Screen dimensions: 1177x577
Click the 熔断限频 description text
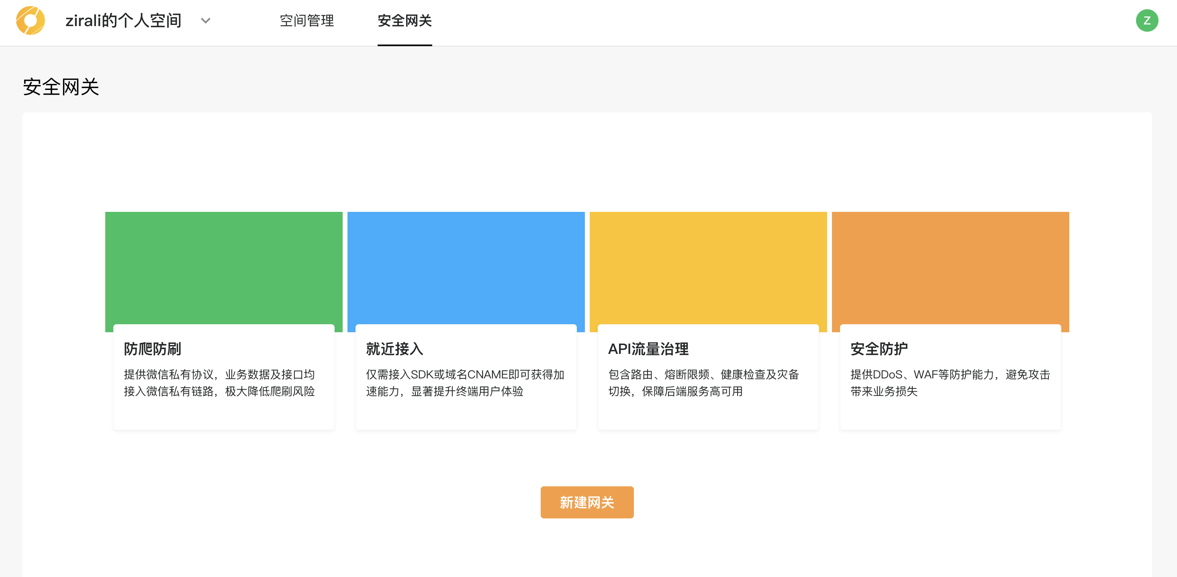[x=703, y=382]
